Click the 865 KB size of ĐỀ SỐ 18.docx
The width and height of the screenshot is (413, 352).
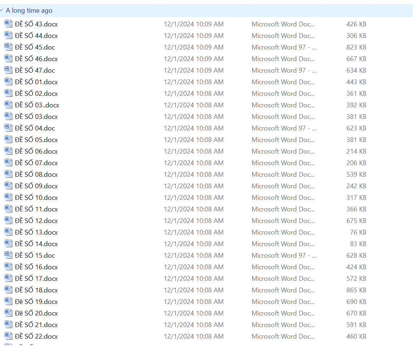(356, 290)
